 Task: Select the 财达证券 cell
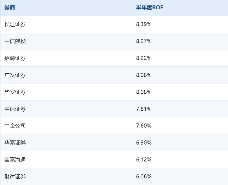click(x=66, y=176)
